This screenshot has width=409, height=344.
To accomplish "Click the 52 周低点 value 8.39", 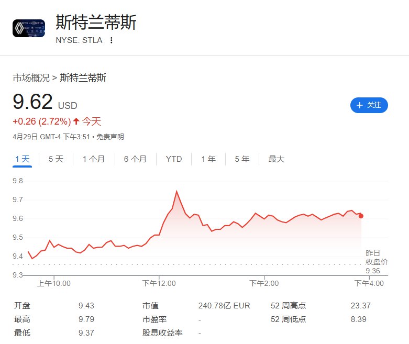I will click(x=358, y=319).
